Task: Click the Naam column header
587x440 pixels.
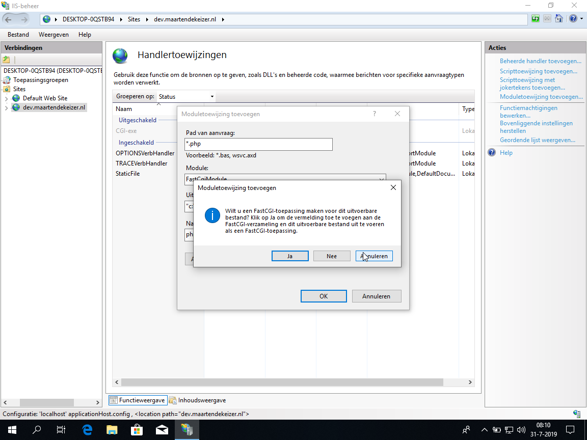Action: pos(123,109)
